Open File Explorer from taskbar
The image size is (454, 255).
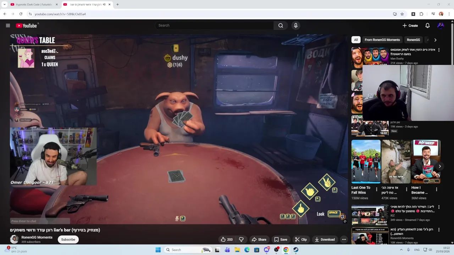[237, 250]
